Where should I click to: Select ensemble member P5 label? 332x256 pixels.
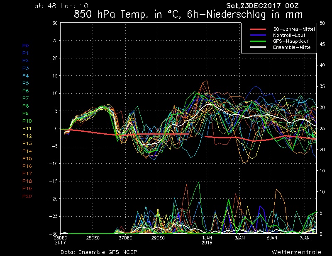(25, 83)
